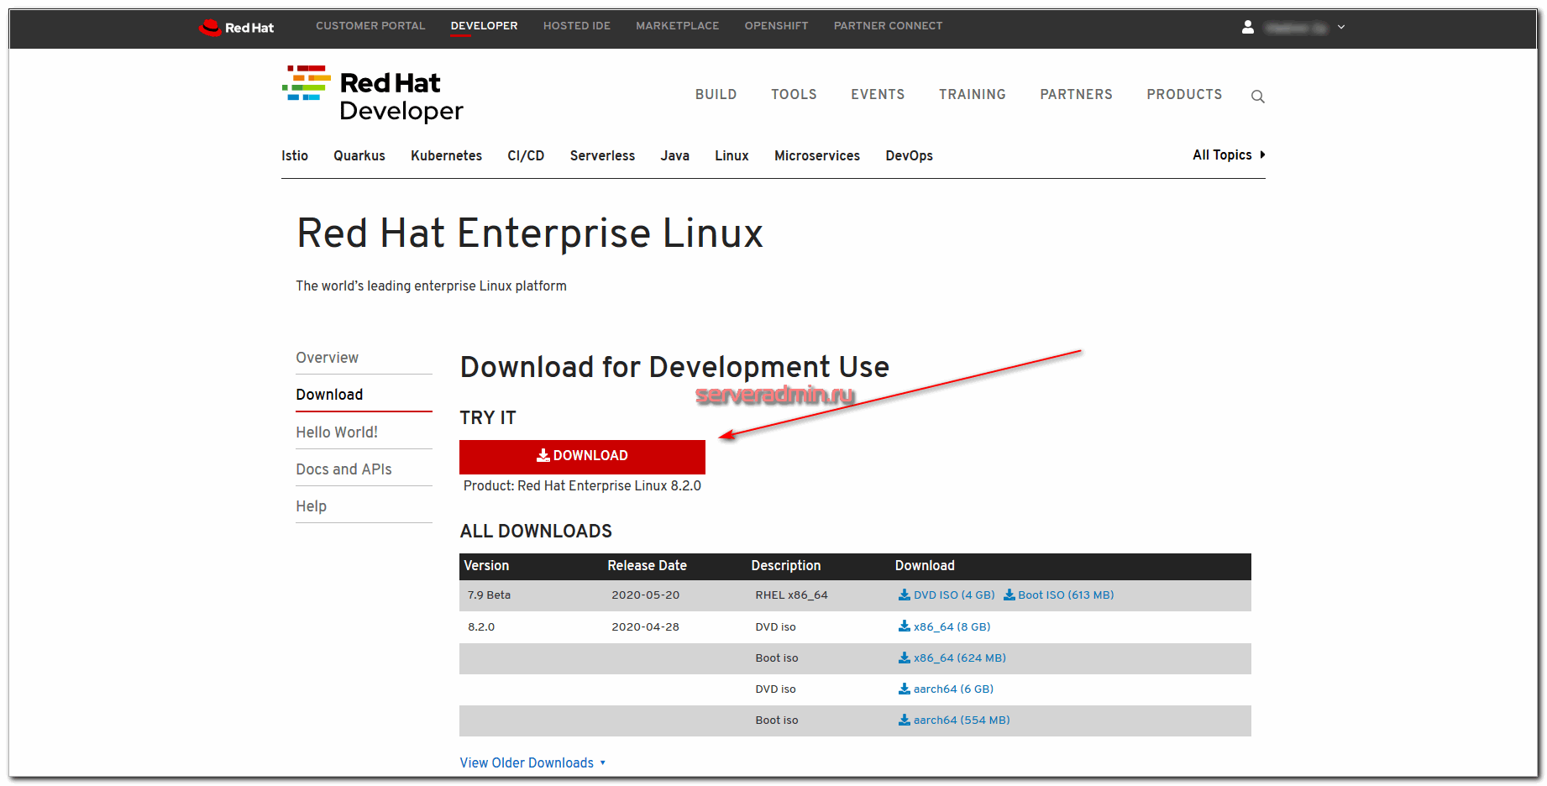The image size is (1547, 786).
Task: Click the Red Hat logo in top bar
Action: click(x=237, y=28)
